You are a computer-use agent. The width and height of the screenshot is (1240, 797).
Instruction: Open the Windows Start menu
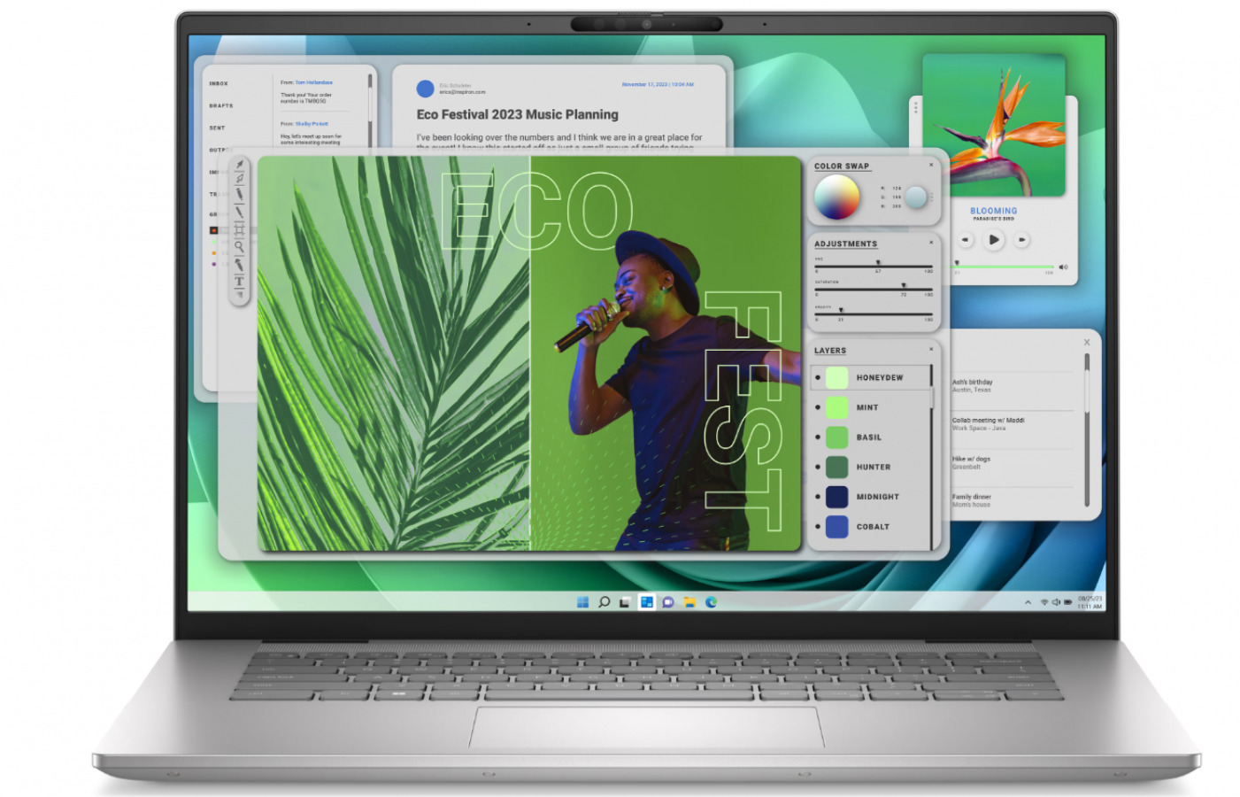click(582, 602)
